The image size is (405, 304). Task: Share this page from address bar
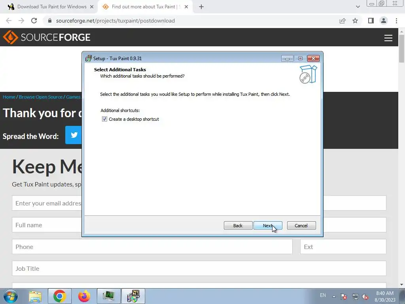tap(343, 21)
